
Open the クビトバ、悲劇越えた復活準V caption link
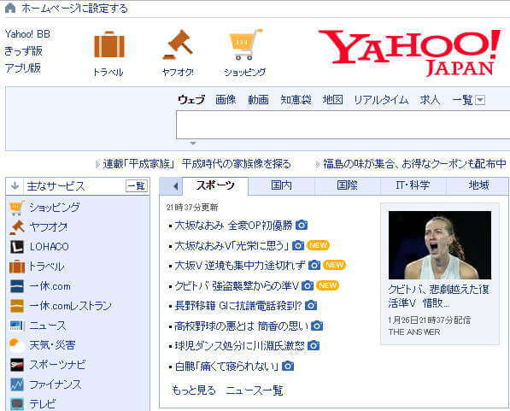coord(438,296)
